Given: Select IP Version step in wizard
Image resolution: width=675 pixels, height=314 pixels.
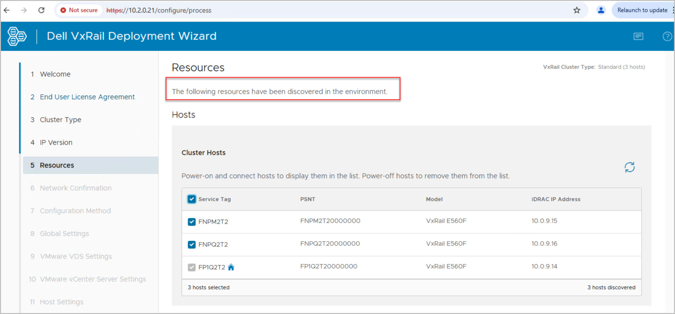Looking at the screenshot, I should [x=56, y=142].
